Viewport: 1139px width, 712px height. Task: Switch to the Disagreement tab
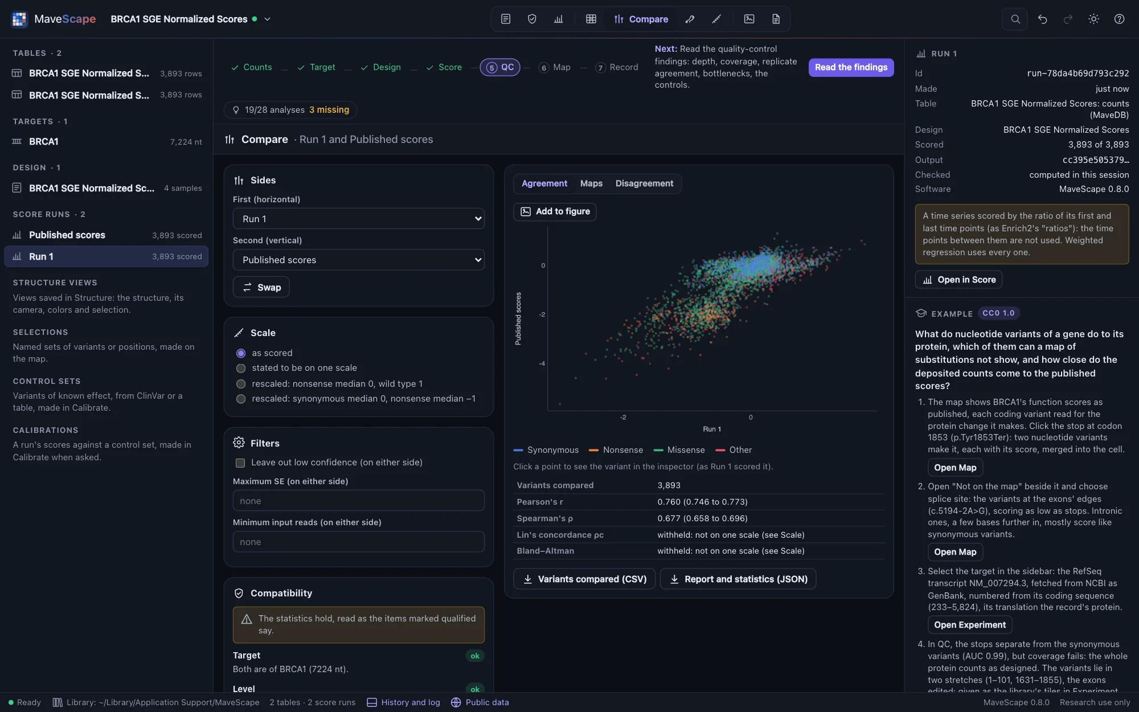(644, 183)
